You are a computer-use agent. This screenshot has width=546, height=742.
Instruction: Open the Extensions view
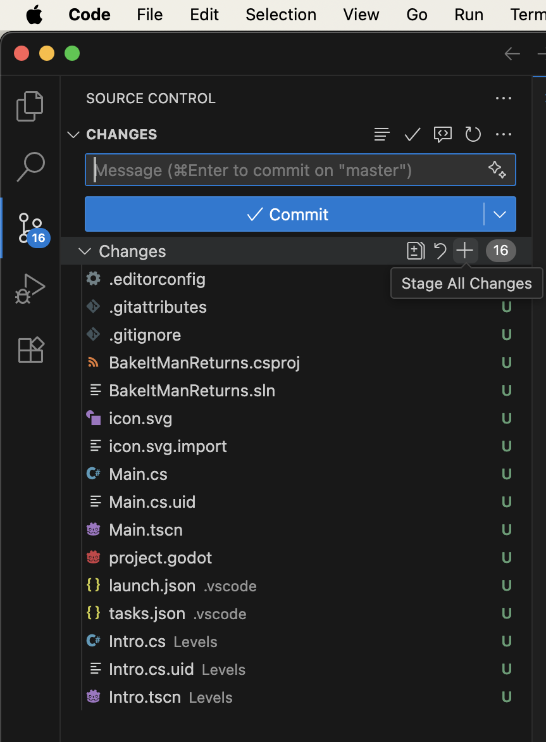tap(31, 349)
